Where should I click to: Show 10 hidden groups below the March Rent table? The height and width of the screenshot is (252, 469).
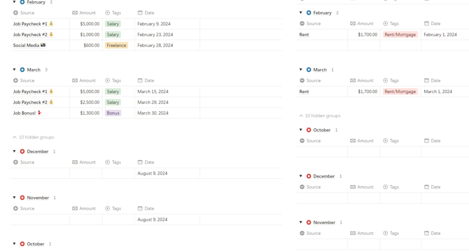320,116
